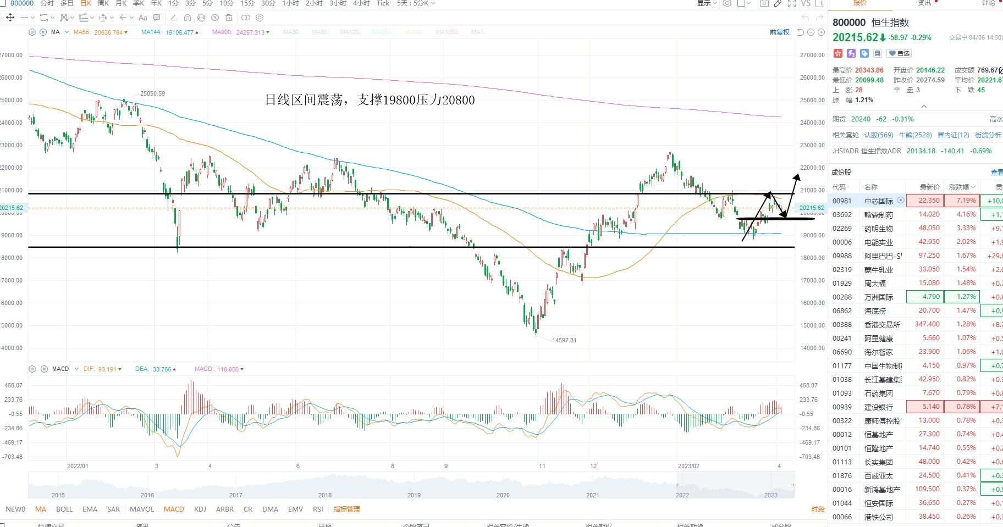Open chart settings gear in top bar
The width and height of the screenshot is (1003, 527).
pyautogui.click(x=727, y=3)
